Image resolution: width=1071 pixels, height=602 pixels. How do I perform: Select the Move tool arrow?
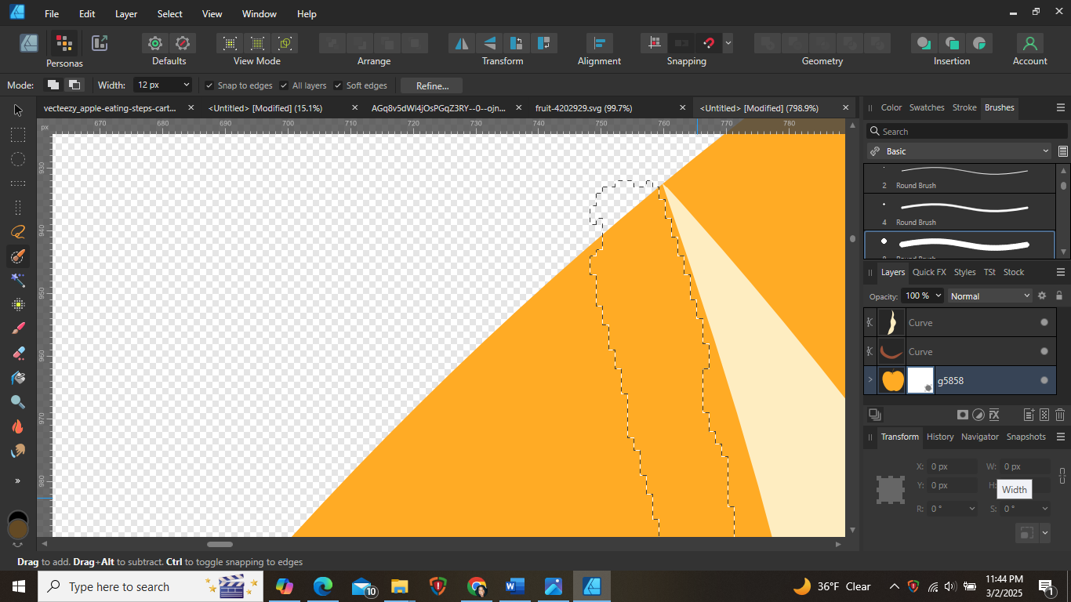point(18,111)
